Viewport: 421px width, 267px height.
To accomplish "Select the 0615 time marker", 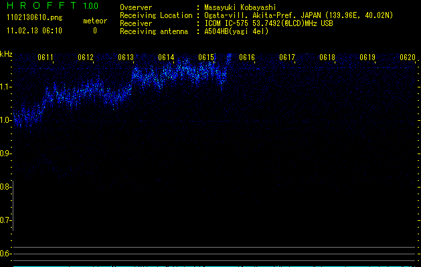I will point(207,58).
